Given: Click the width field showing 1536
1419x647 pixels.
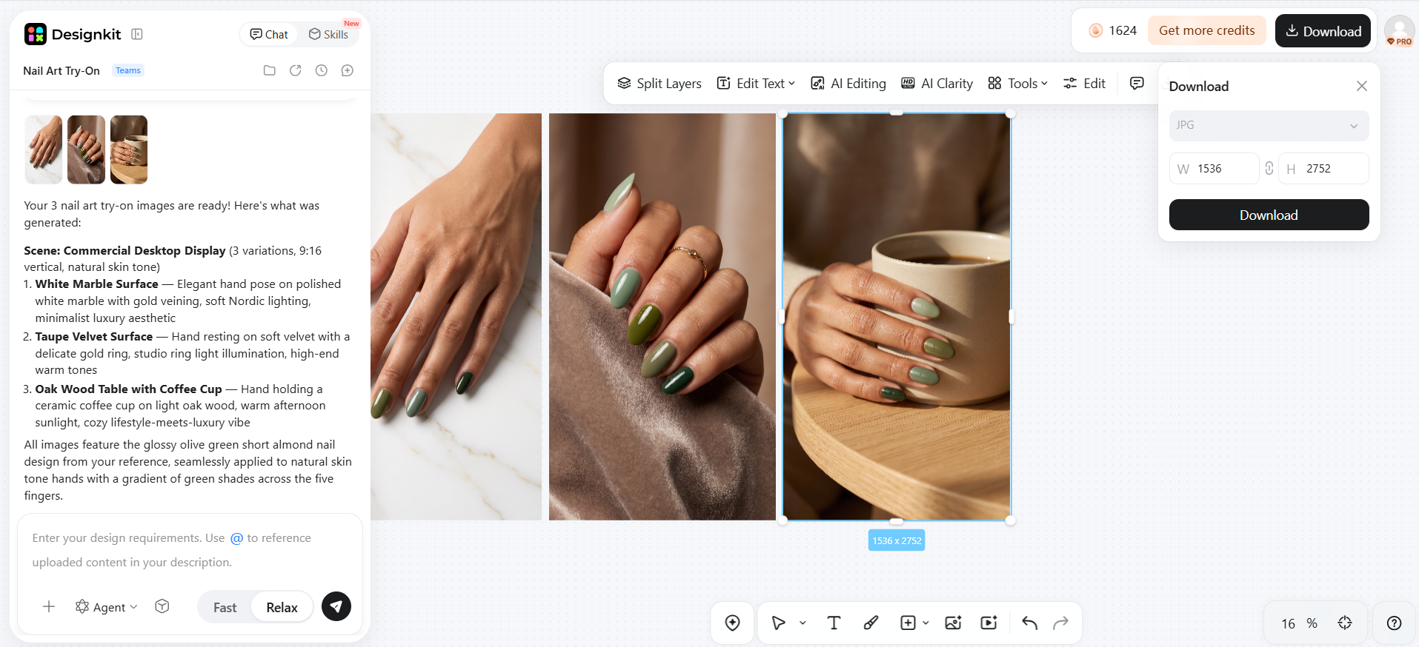Looking at the screenshot, I should (1214, 168).
